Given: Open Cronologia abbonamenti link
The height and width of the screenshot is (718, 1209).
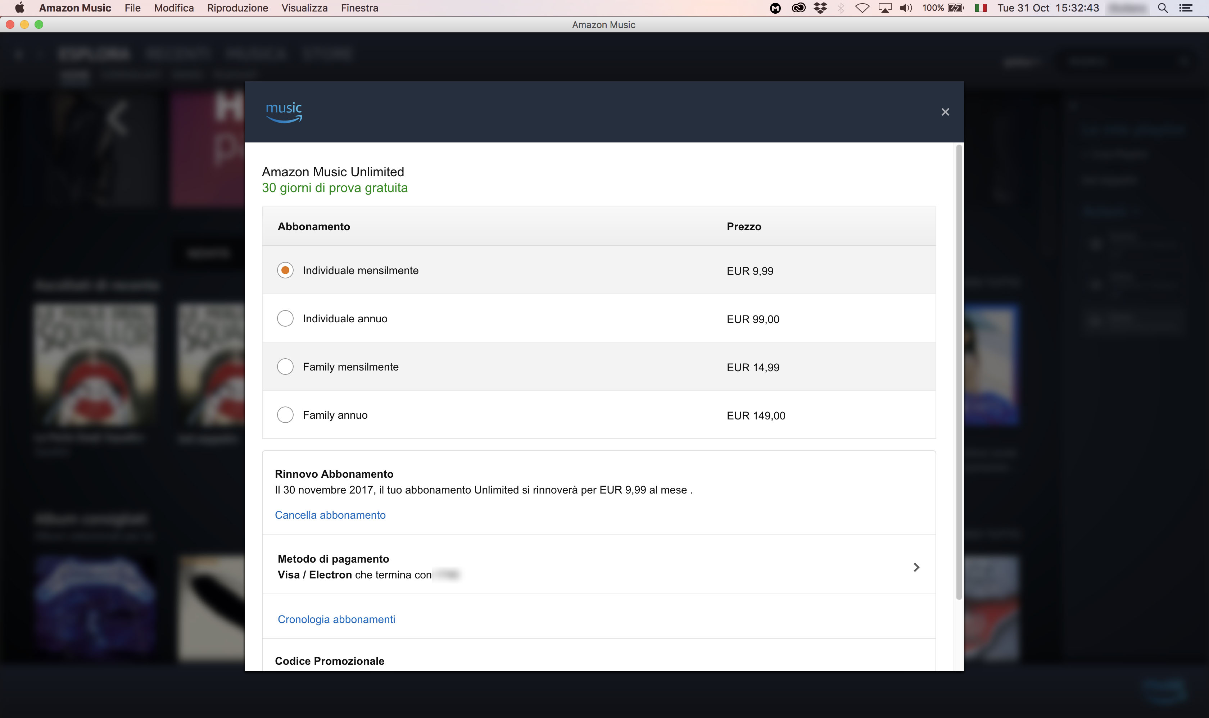Looking at the screenshot, I should [x=336, y=619].
